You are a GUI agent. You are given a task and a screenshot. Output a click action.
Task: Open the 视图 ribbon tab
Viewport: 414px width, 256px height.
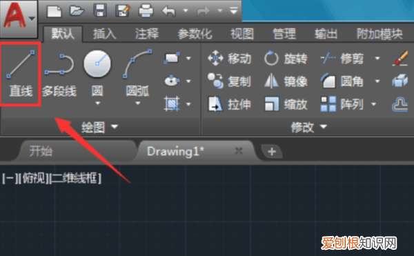242,34
